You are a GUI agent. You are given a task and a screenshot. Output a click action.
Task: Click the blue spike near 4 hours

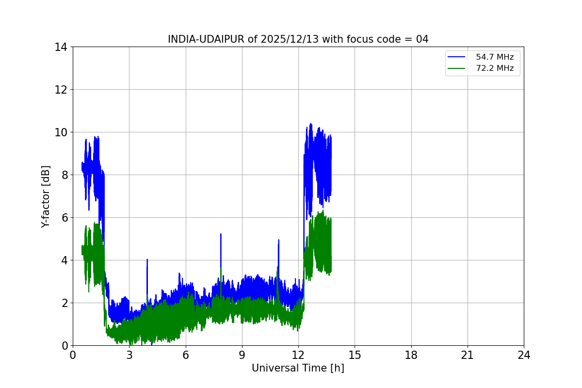click(147, 276)
